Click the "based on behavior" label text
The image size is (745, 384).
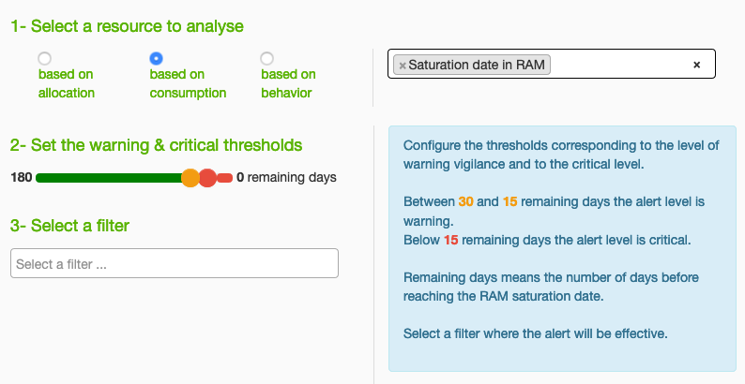pyautogui.click(x=288, y=83)
